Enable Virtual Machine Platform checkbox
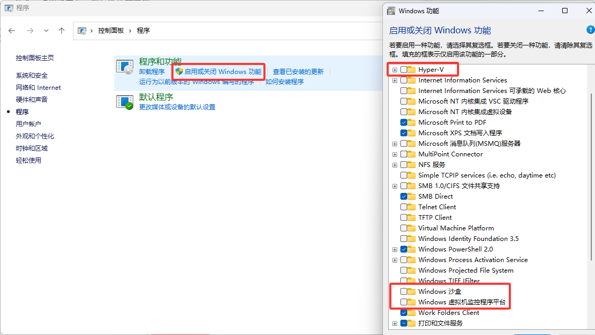The image size is (595, 335). coord(404,228)
